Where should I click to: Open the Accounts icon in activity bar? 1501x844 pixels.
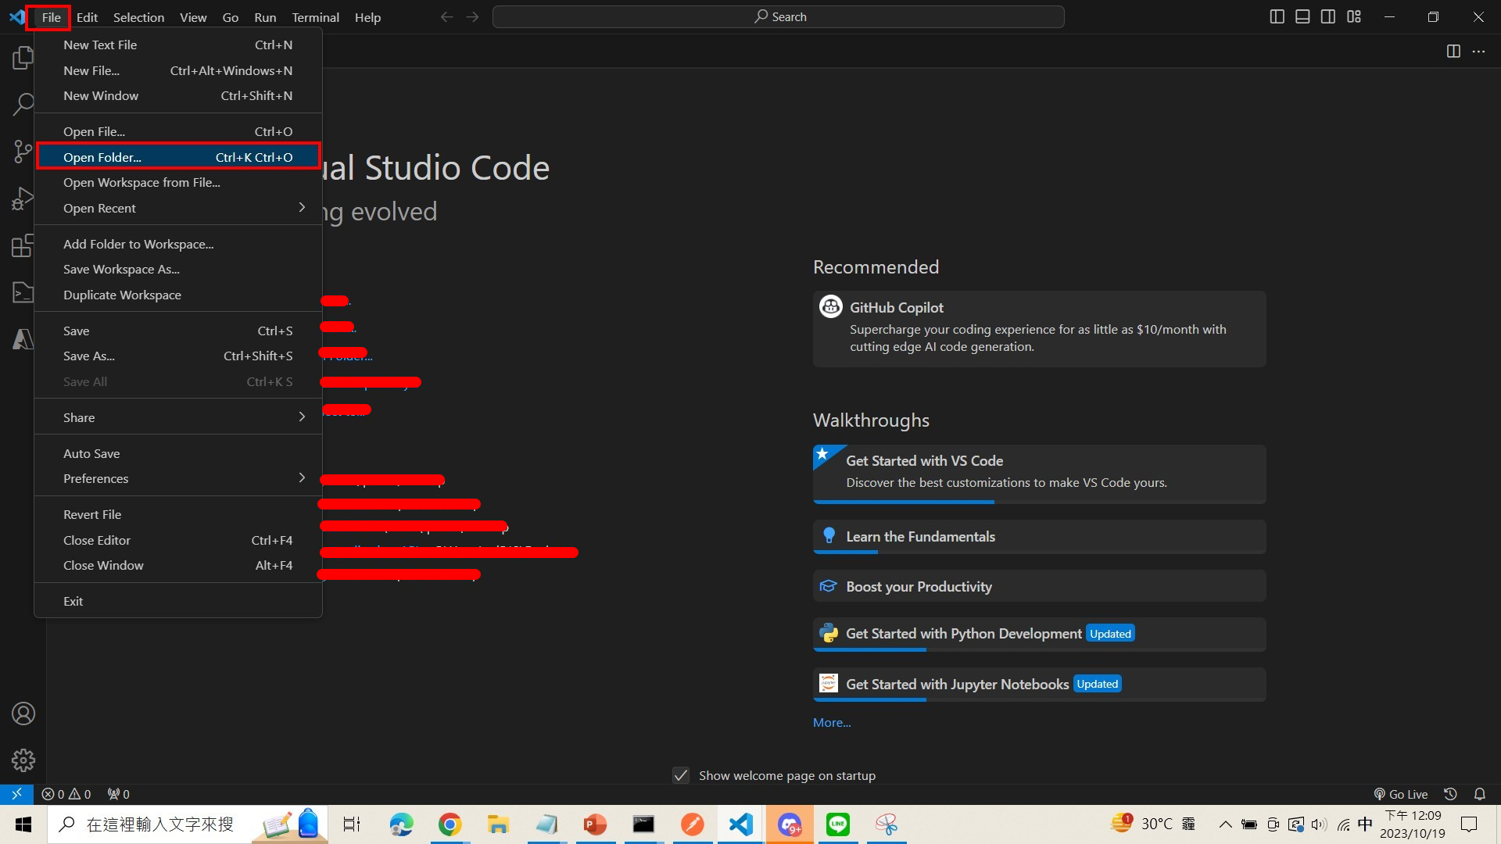coord(23,713)
